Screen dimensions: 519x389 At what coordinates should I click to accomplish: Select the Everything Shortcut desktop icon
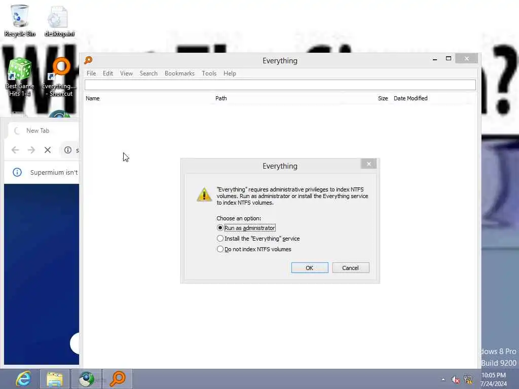click(x=60, y=77)
